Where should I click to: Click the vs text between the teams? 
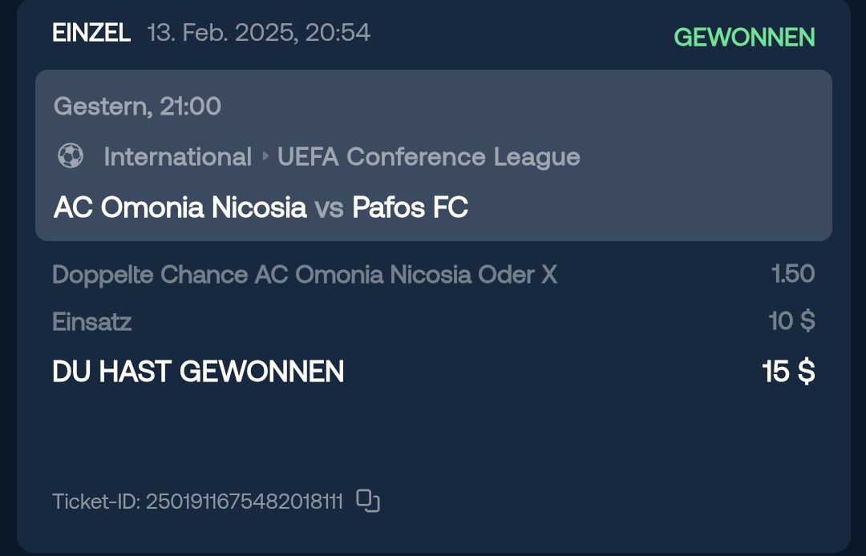330,208
